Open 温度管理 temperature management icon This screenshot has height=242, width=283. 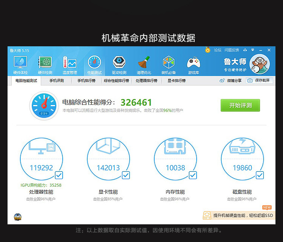point(70,62)
